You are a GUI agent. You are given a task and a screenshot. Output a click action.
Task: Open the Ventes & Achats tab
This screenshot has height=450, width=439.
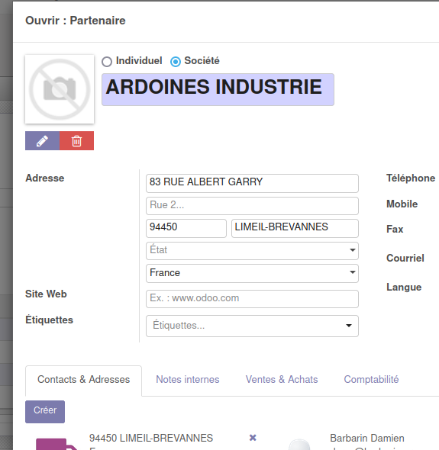(282, 379)
